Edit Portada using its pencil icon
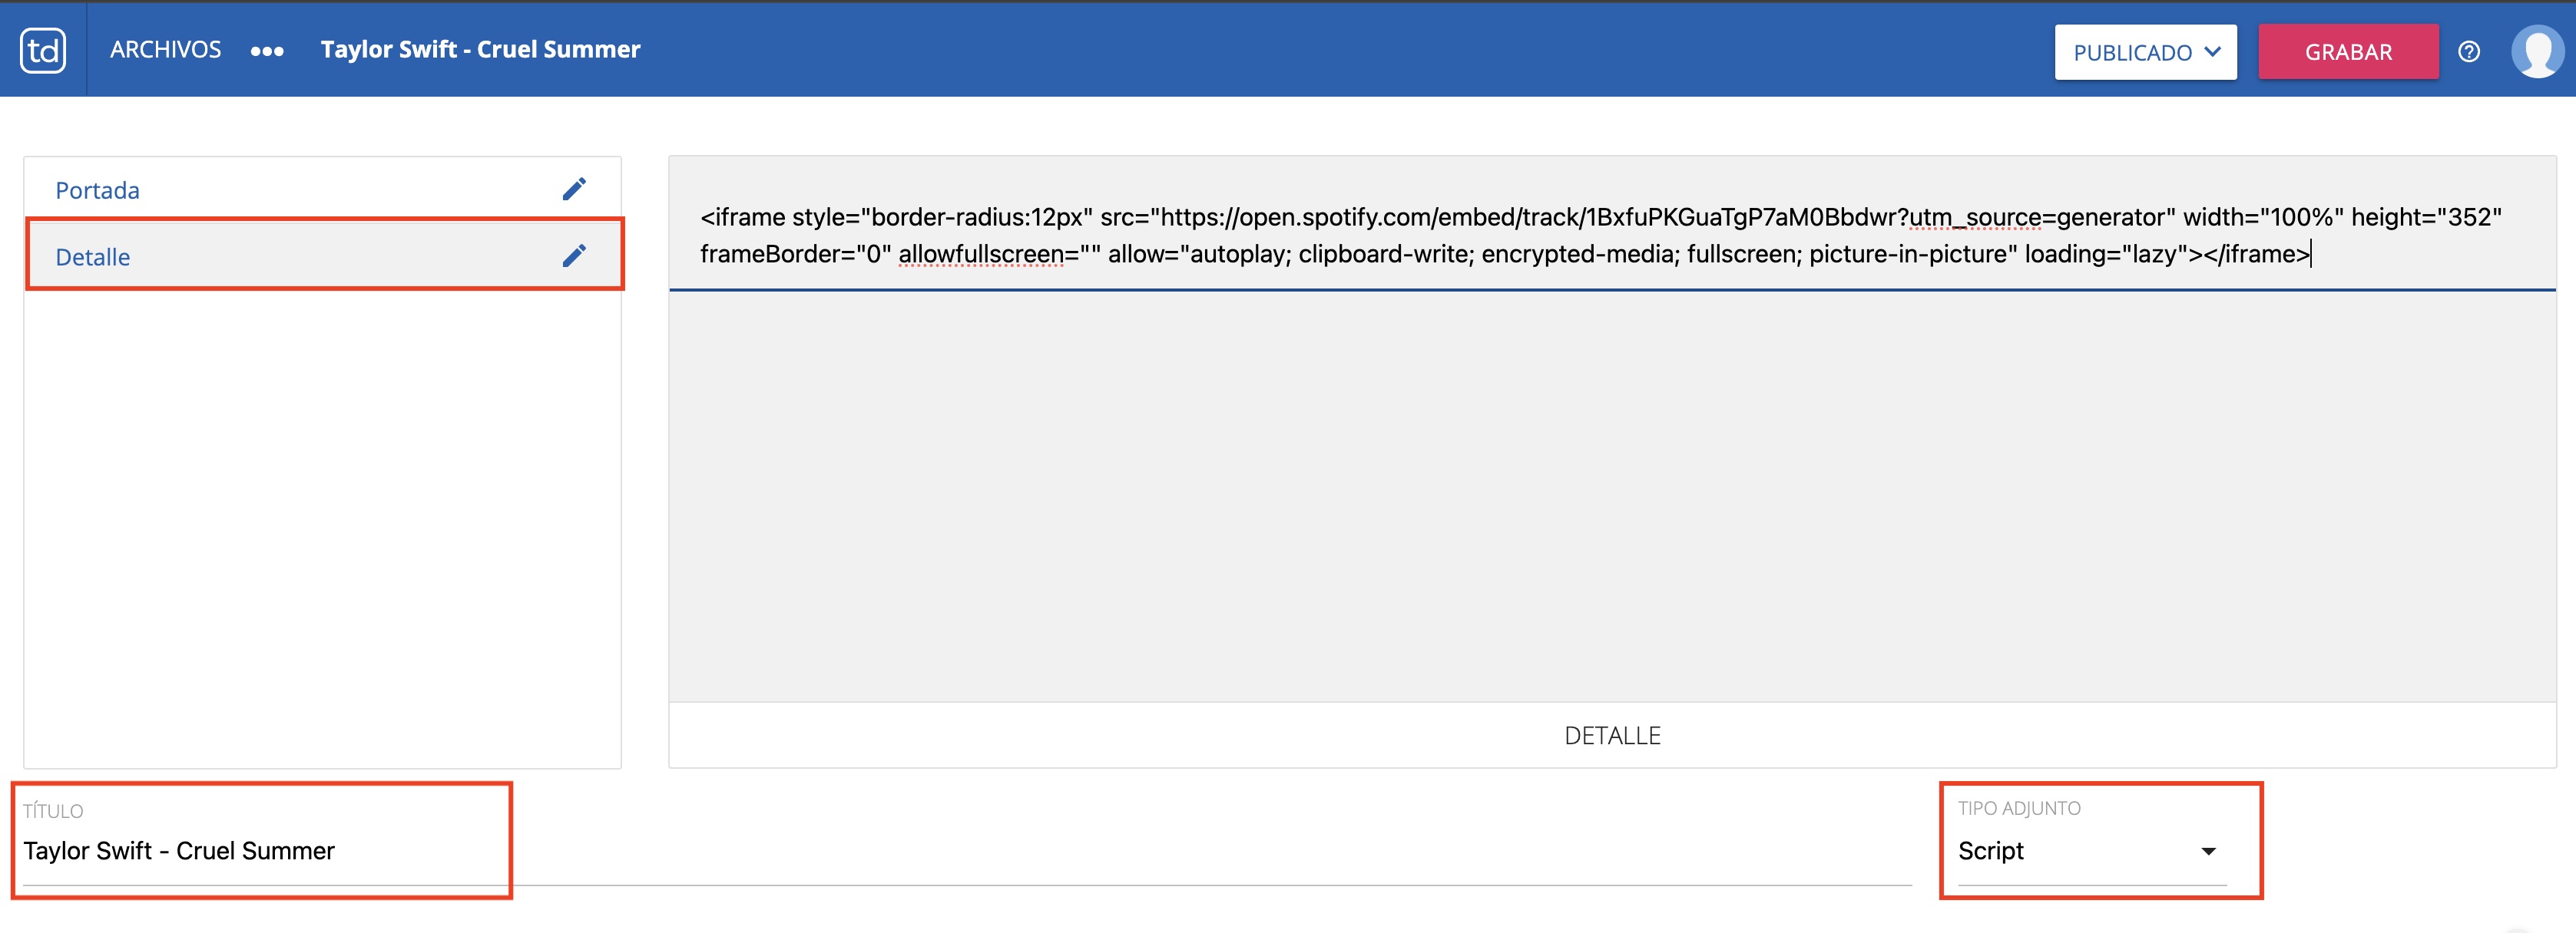The width and height of the screenshot is (2576, 933). pyautogui.click(x=574, y=189)
